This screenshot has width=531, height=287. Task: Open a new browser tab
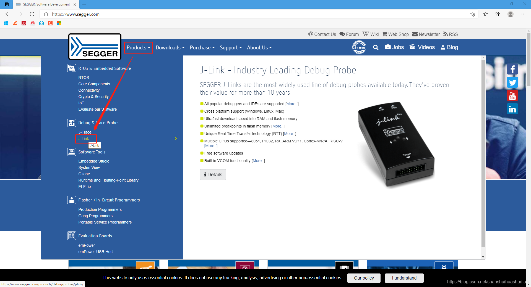(84, 4)
